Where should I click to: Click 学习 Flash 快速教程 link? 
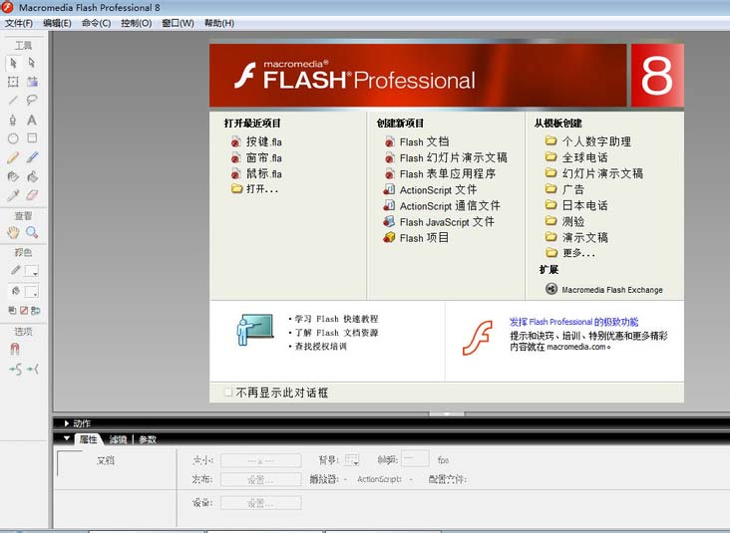point(336,319)
